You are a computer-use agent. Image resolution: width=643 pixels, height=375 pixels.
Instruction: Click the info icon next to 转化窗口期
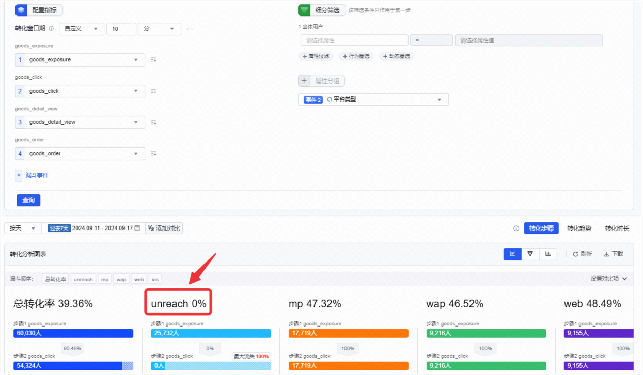(x=51, y=29)
